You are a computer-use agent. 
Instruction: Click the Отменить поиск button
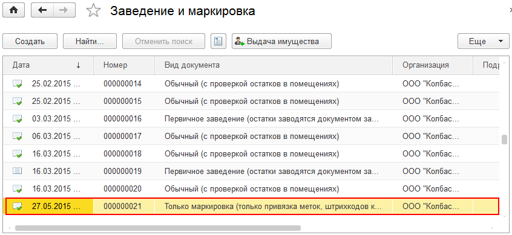click(163, 42)
